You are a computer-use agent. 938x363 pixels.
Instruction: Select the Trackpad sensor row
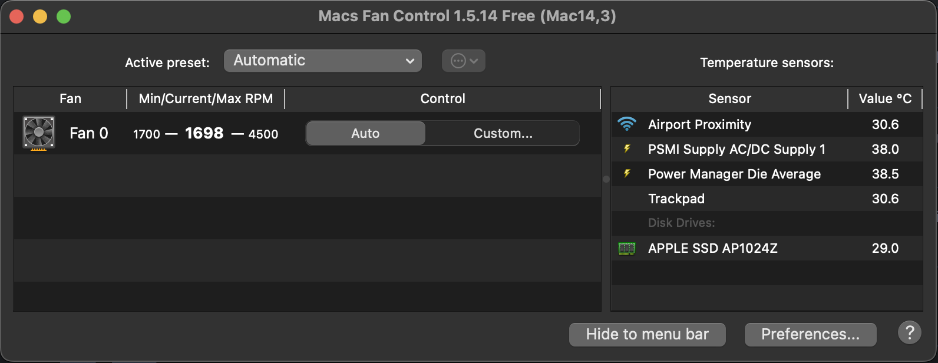[x=676, y=199]
